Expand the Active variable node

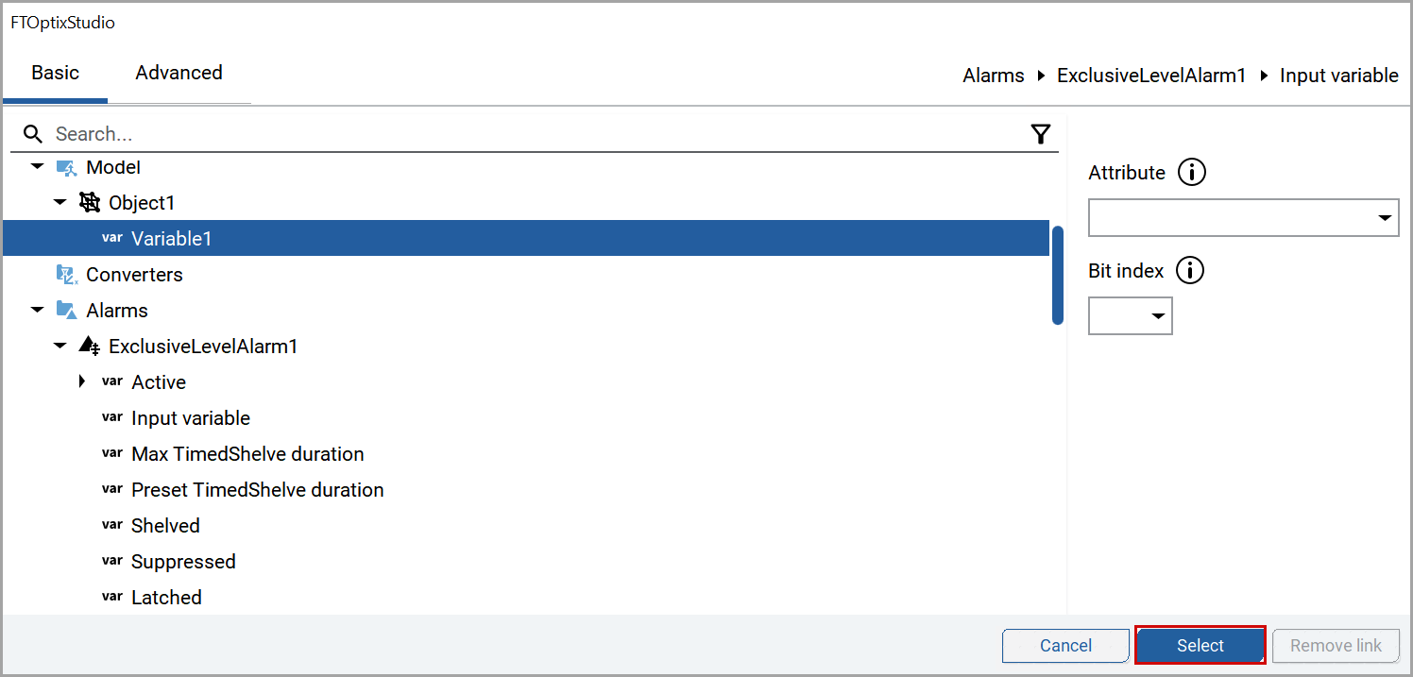(x=82, y=381)
